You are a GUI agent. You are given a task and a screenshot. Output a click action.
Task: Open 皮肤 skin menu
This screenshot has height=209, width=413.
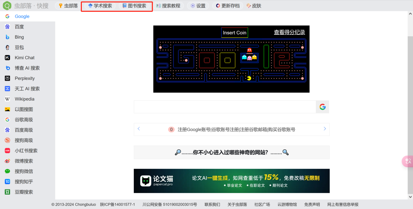coord(254,6)
